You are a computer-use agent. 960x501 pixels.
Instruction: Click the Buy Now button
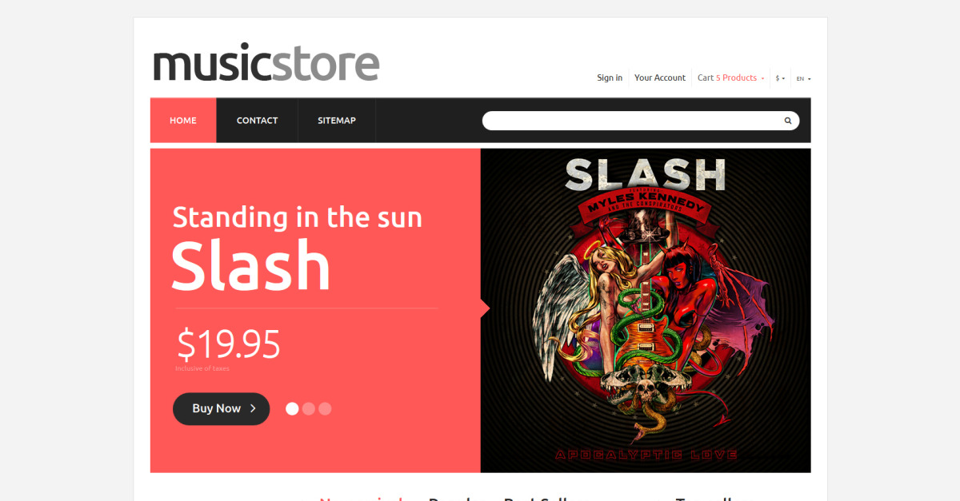pos(221,408)
